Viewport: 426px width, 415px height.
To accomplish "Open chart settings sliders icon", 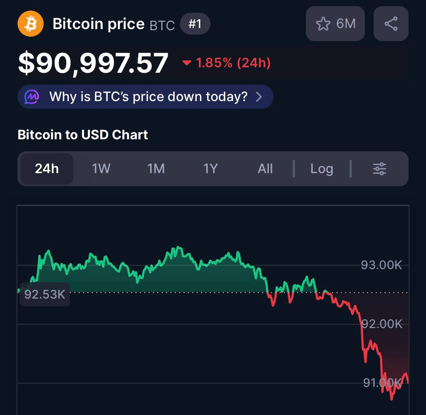I will point(379,169).
